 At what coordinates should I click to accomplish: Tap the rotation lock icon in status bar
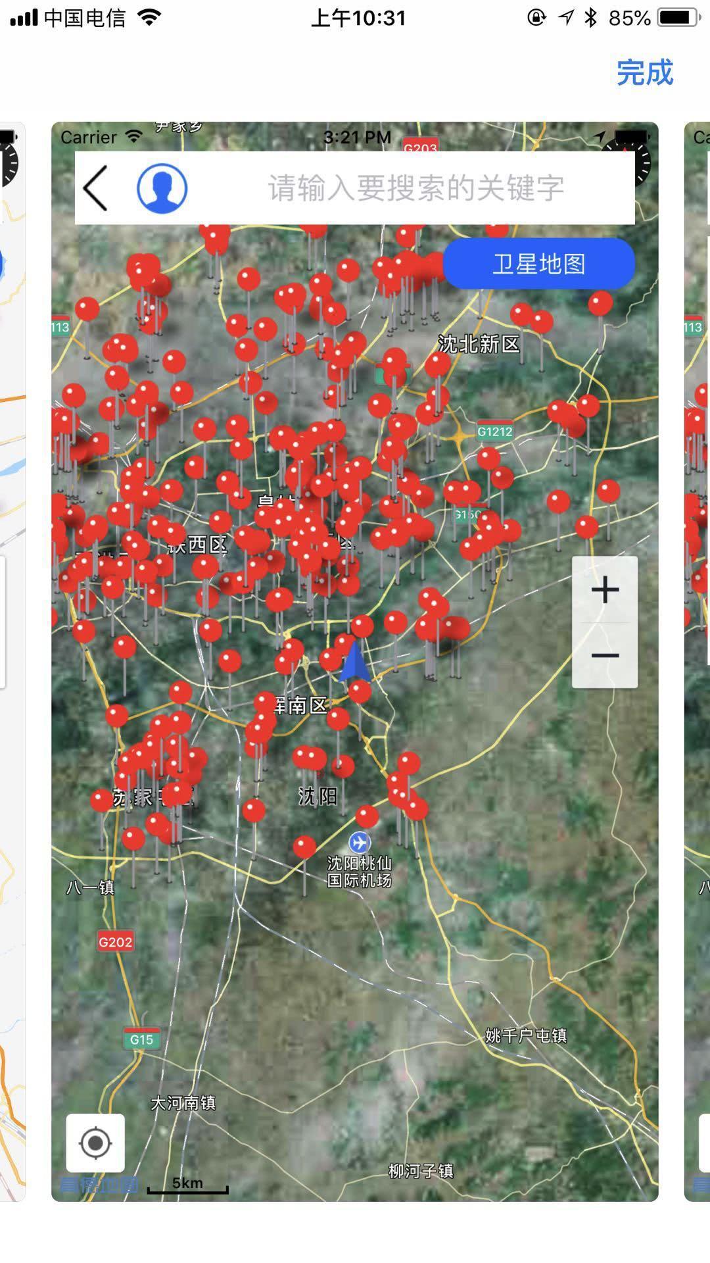tap(536, 18)
